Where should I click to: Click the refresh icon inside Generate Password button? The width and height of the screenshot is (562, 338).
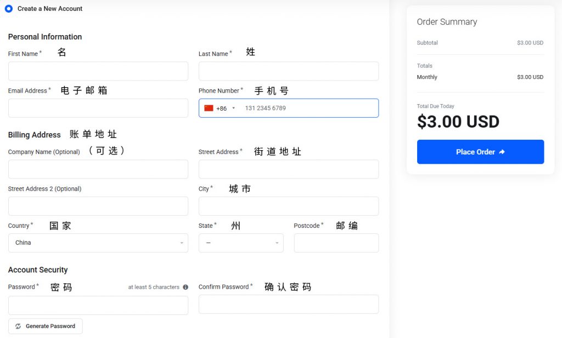pos(19,326)
